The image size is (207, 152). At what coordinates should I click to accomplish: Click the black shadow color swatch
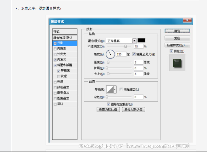coord(141,40)
